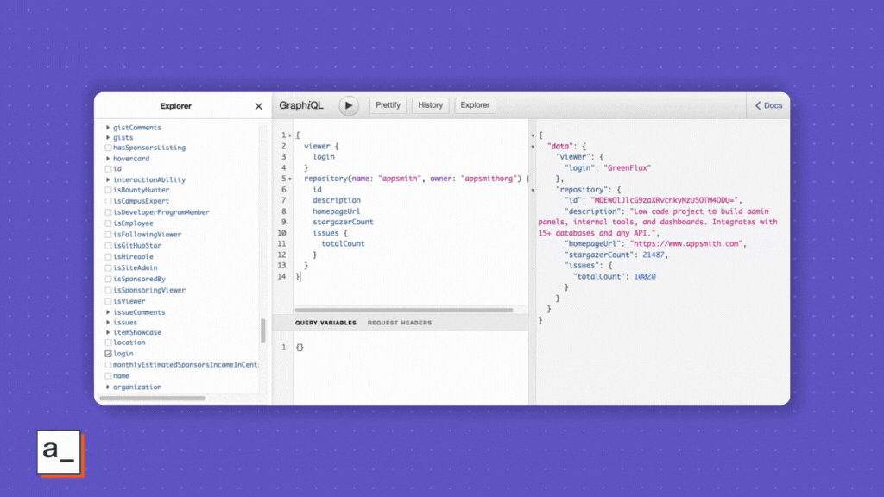Open the History panel

point(430,105)
